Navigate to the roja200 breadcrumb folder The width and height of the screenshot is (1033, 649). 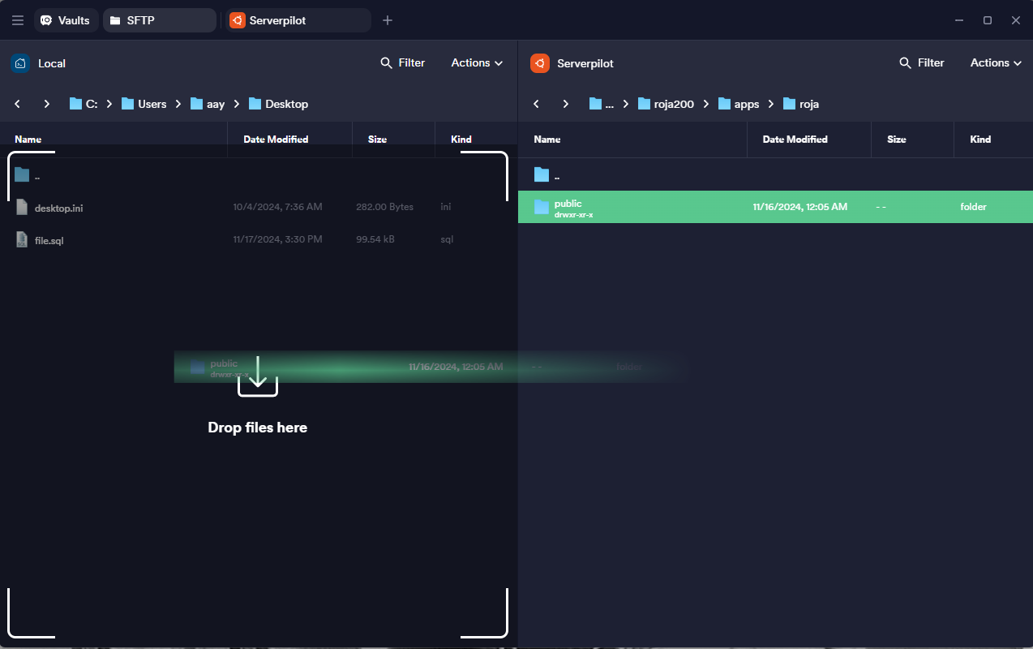point(674,104)
